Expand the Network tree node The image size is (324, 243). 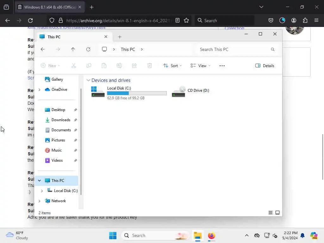pos(39,201)
